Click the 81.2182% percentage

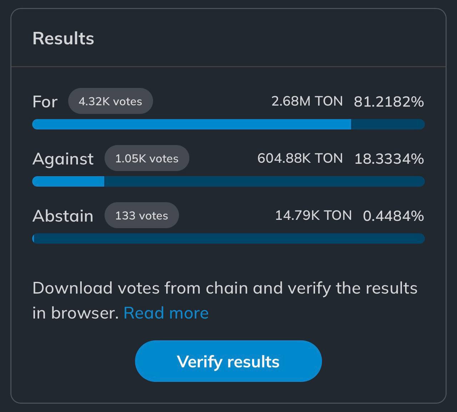click(389, 102)
